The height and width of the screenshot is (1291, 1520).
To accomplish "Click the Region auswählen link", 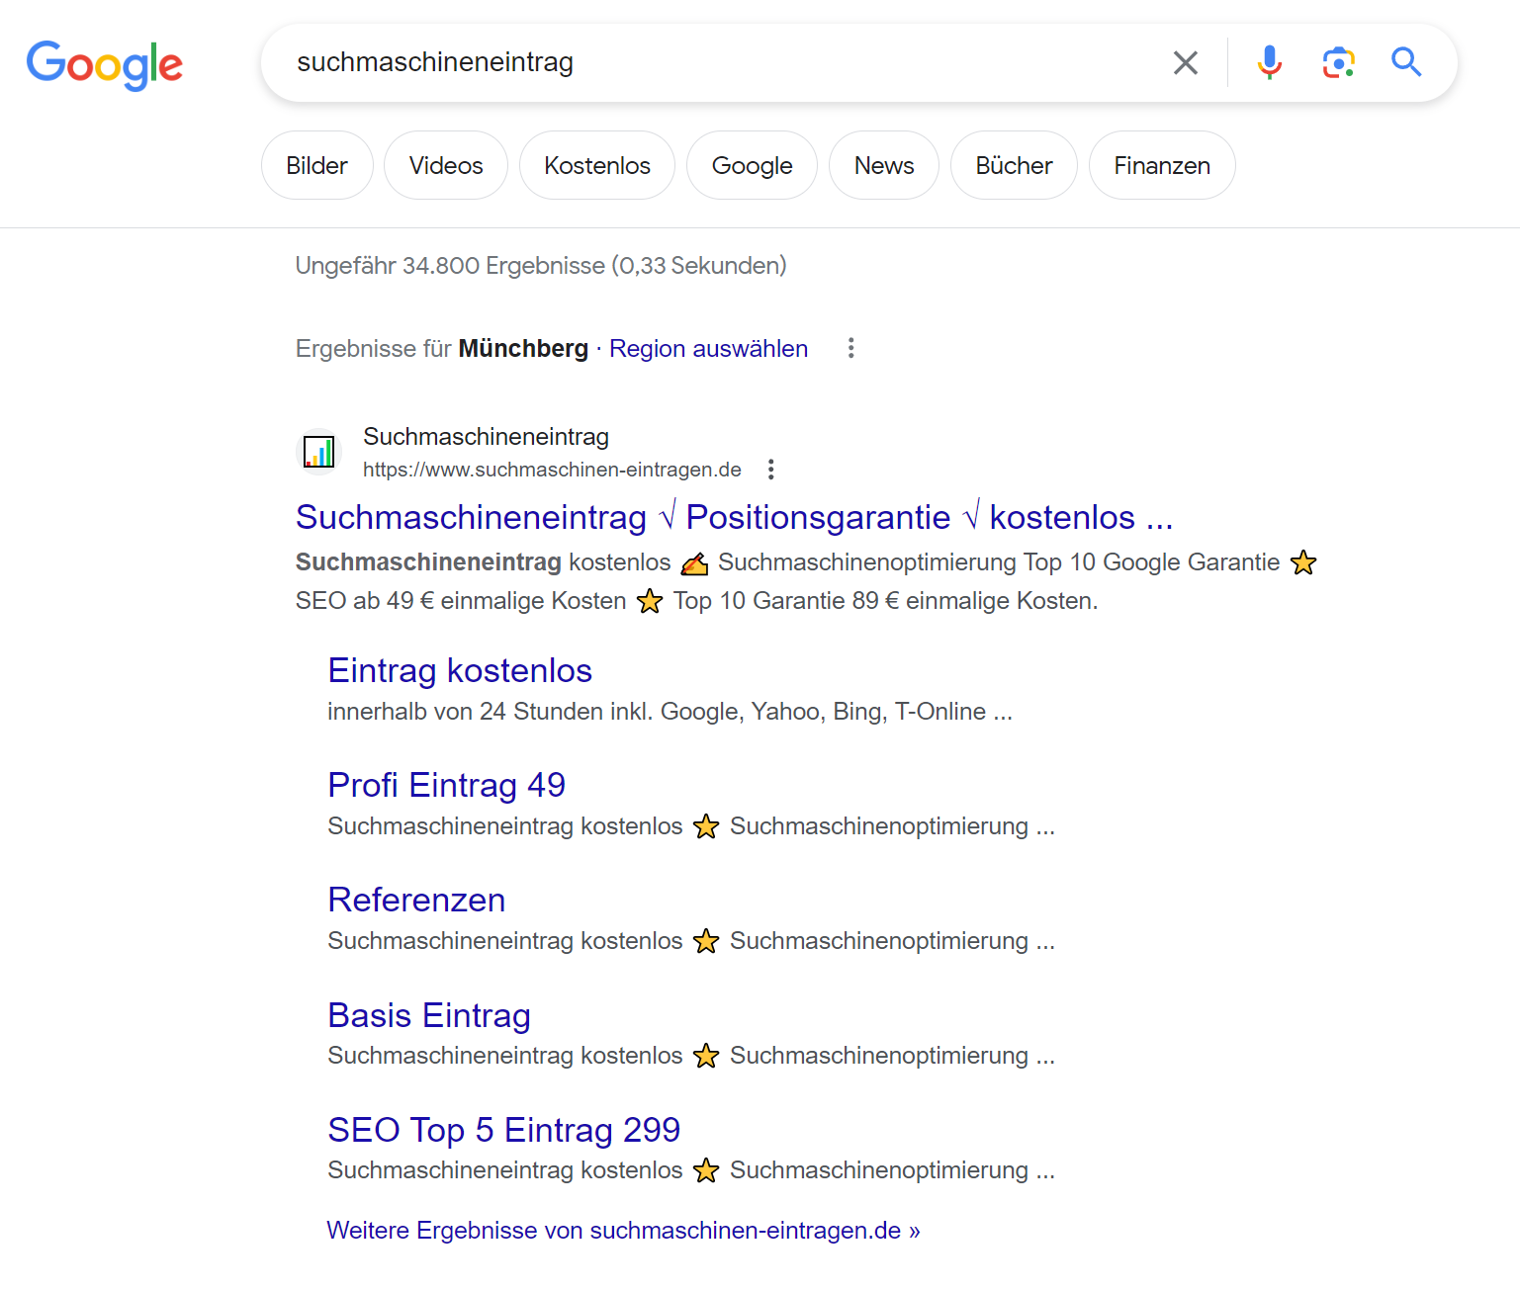I will pos(708,349).
